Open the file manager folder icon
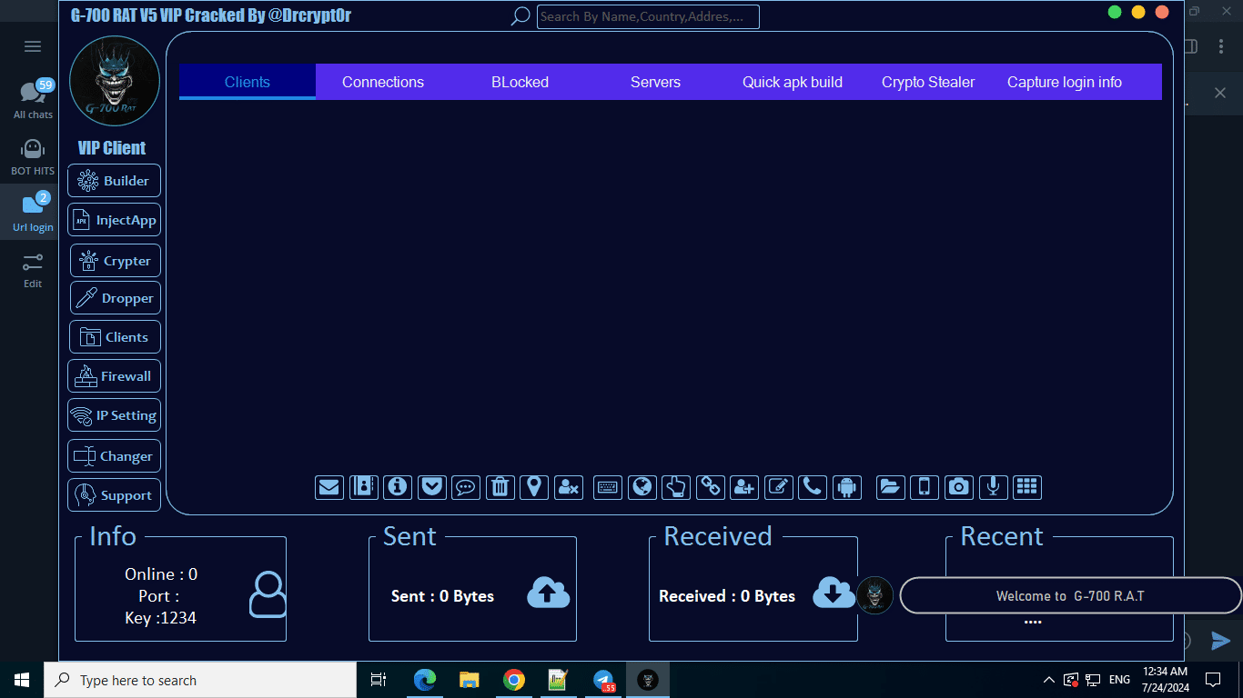Screen dimensions: 1243x698 pyautogui.click(x=890, y=487)
